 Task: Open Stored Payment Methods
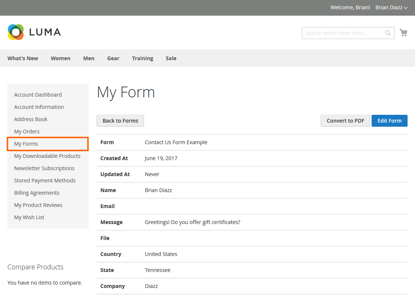[45, 181]
